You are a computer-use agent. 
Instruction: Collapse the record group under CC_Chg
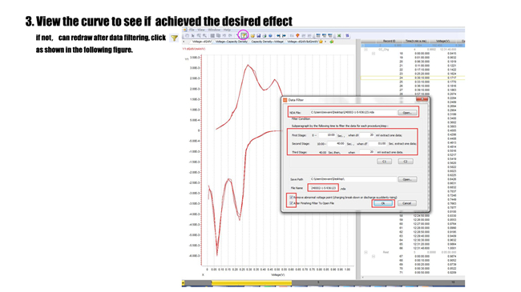coord(374,54)
